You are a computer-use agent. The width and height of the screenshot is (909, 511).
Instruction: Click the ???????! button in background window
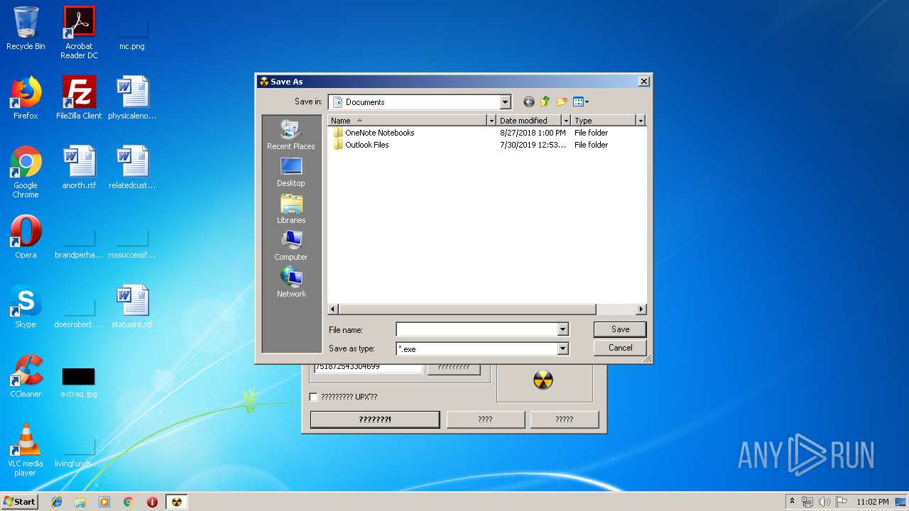click(x=375, y=419)
